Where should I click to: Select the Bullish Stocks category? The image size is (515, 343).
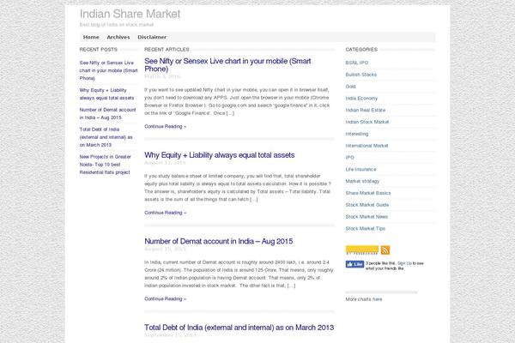361,75
